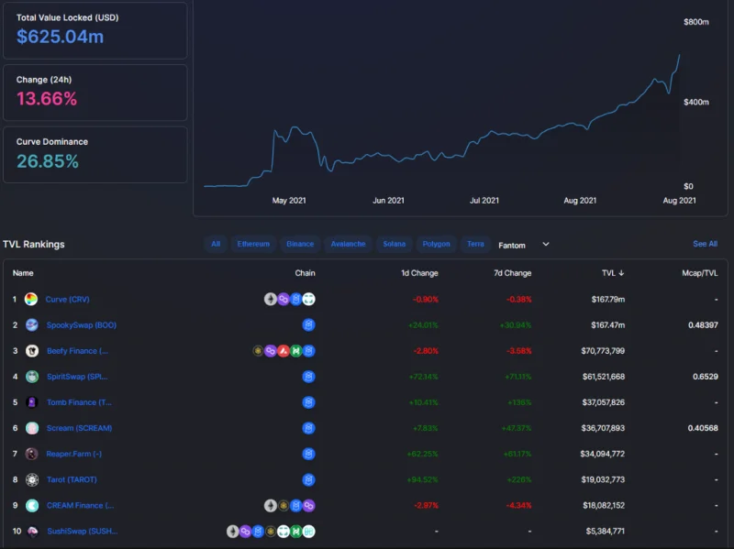This screenshot has width=734, height=549.
Task: Click the 7d Change column header
Action: pos(513,273)
